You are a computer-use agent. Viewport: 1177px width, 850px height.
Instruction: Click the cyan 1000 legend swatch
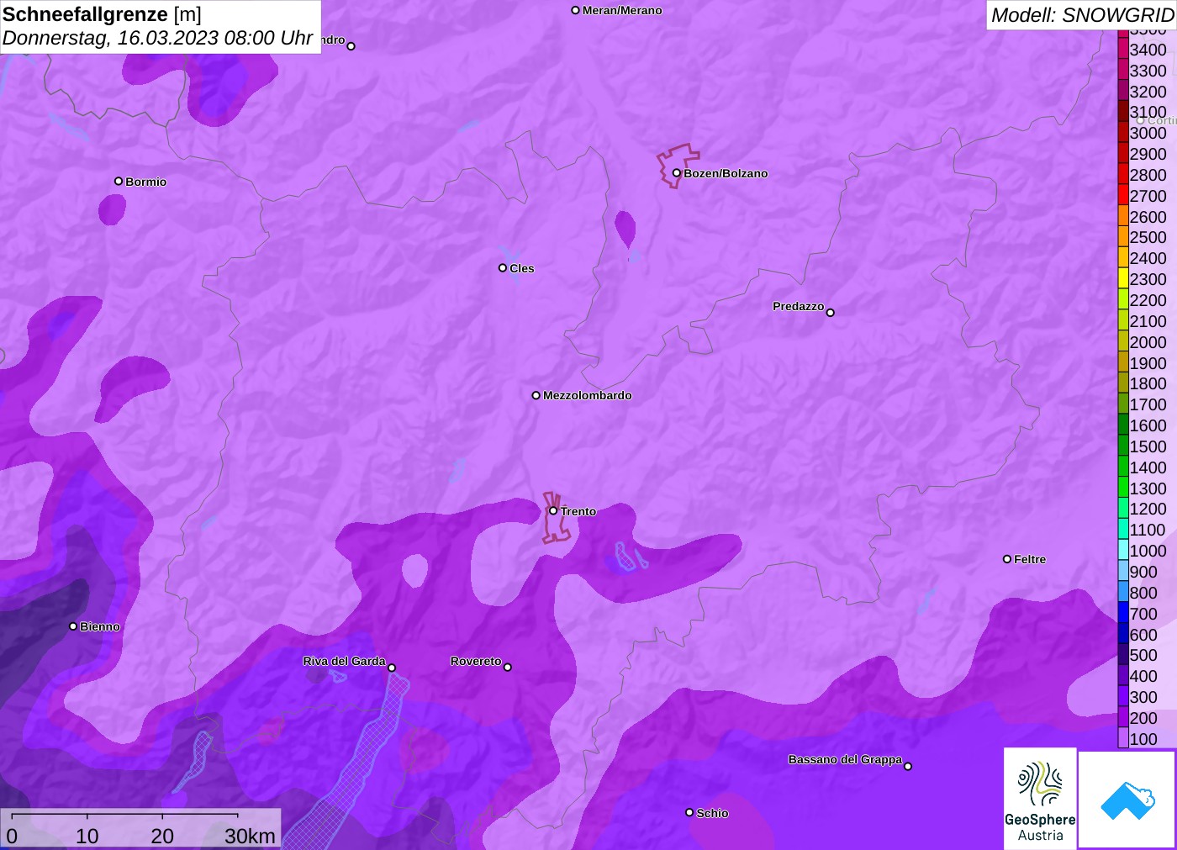pyautogui.click(x=1123, y=551)
